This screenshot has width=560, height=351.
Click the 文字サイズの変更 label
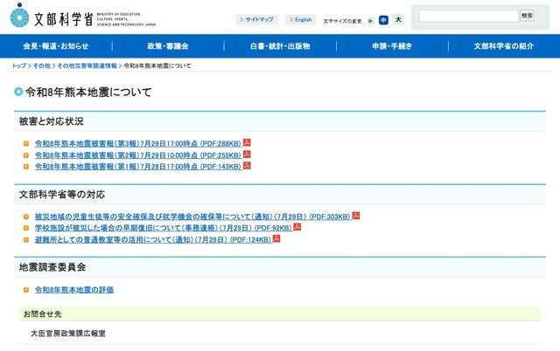pyautogui.click(x=342, y=21)
